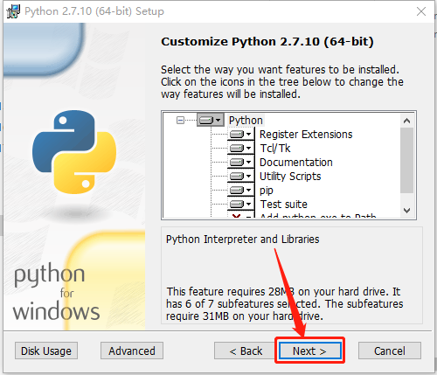Click the feature list scroll-up arrow

(407, 121)
